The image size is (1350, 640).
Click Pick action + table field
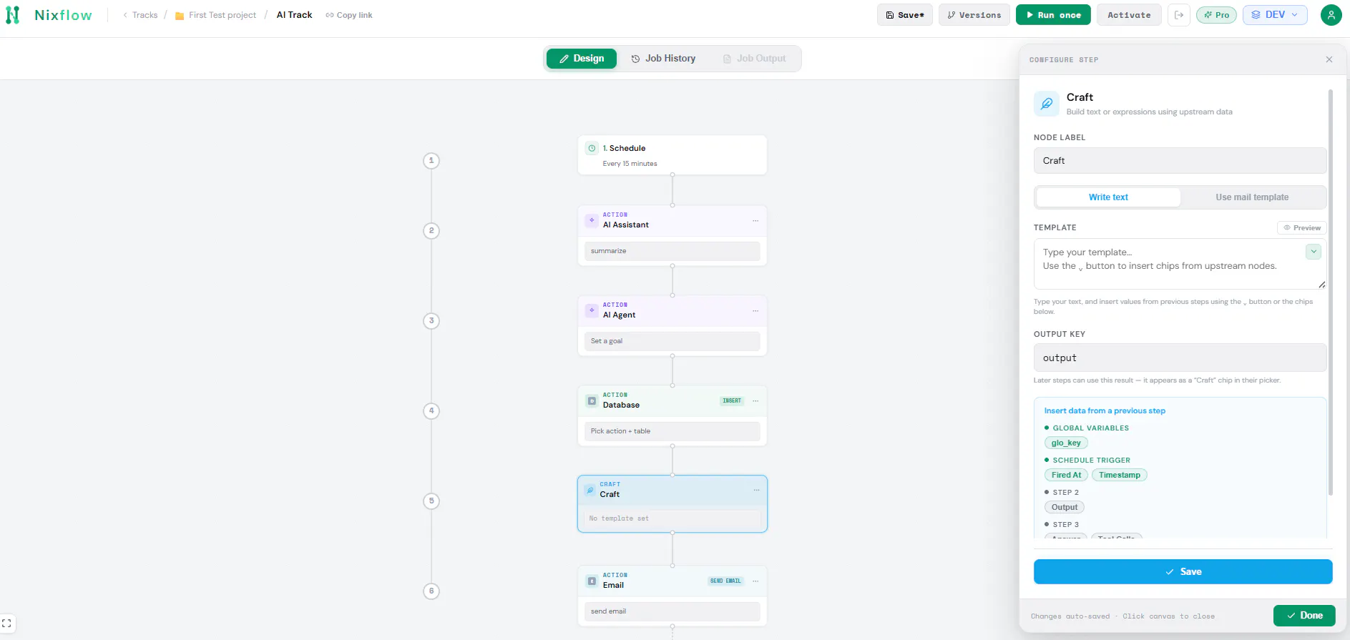pos(672,431)
